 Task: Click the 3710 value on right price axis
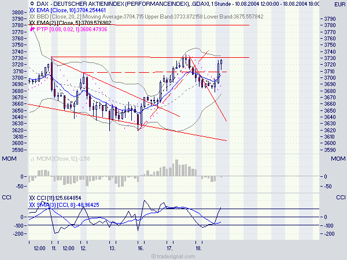click(x=330, y=72)
